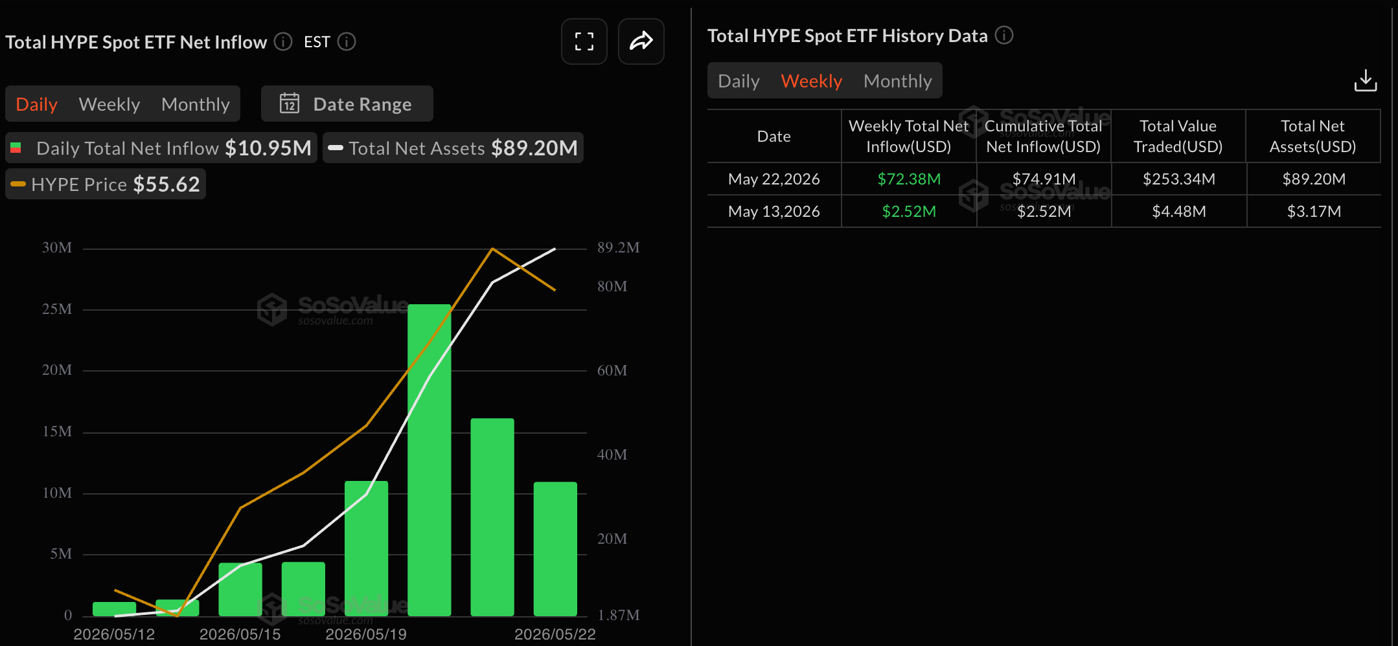1398x646 pixels.
Task: Select the May 13,2026 date cell
Action: tap(773, 211)
